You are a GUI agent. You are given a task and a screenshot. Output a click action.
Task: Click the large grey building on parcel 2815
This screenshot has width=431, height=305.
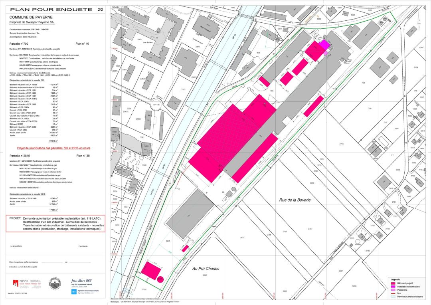point(190,214)
